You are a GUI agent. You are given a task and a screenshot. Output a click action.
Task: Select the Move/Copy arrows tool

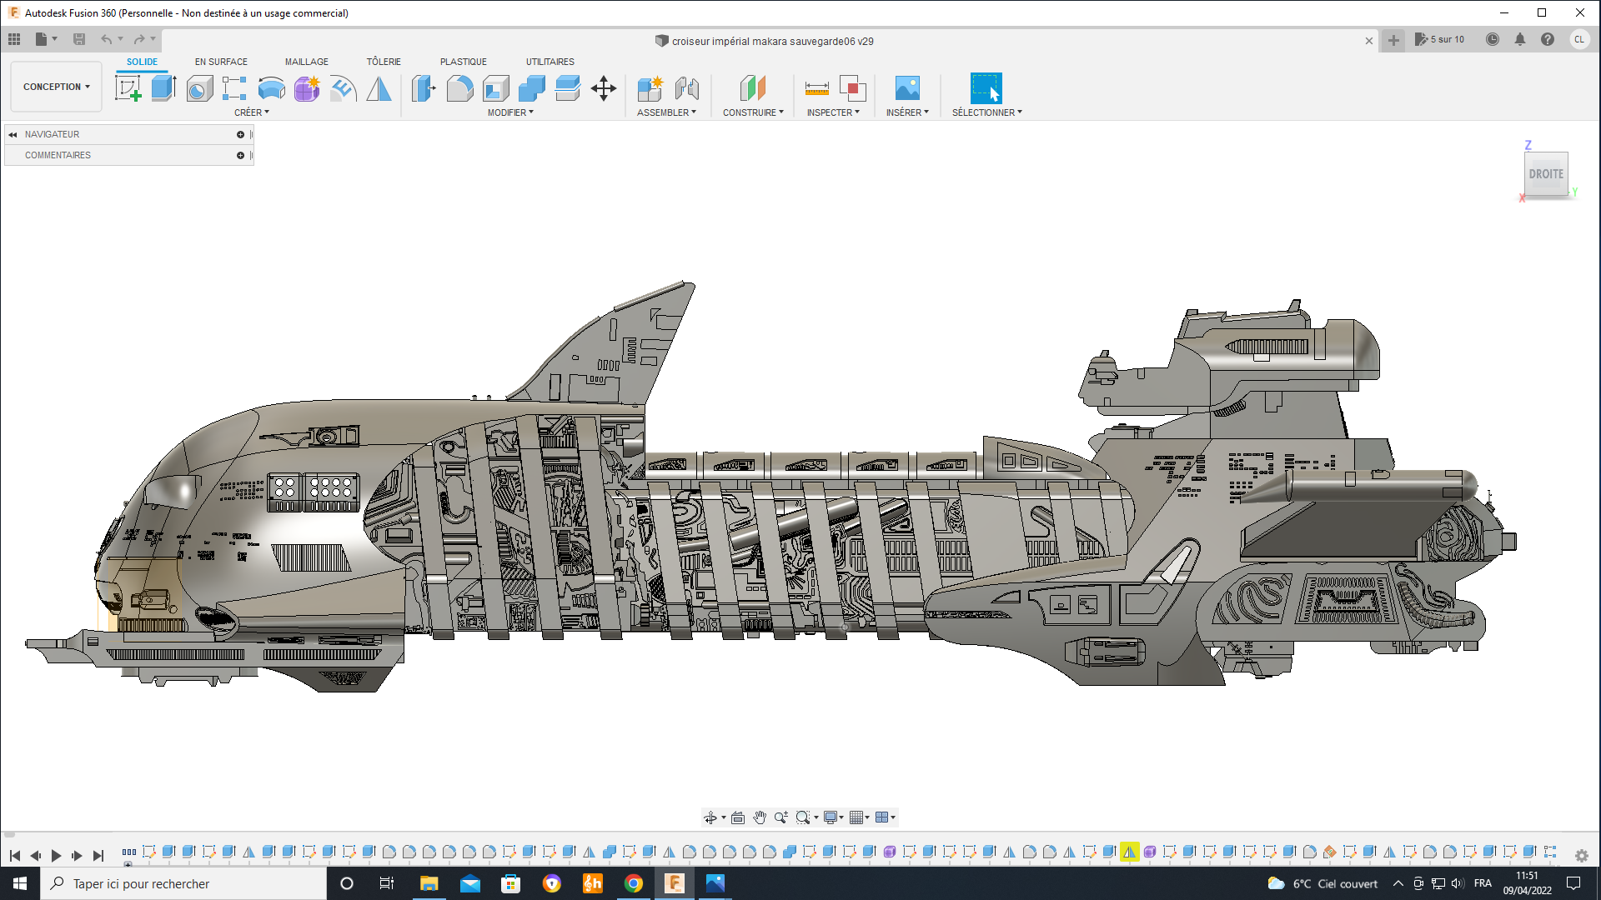coord(603,88)
